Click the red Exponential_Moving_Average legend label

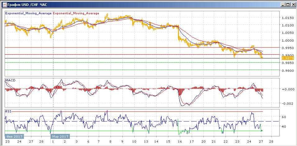(x=76, y=13)
